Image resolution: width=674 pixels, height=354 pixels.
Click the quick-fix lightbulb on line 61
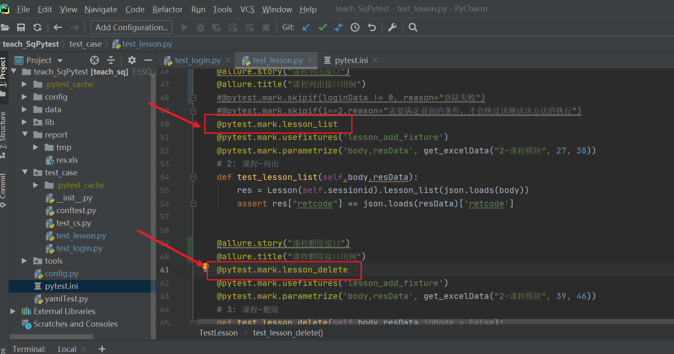[x=205, y=266]
